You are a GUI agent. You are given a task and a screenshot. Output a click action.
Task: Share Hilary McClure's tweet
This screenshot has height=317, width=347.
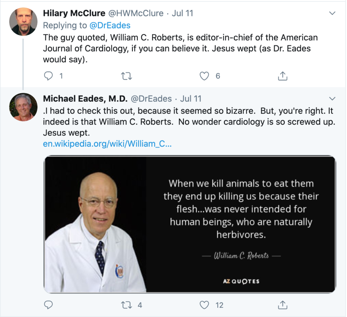point(282,76)
